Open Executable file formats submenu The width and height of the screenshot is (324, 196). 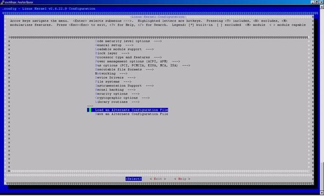click(x=124, y=70)
